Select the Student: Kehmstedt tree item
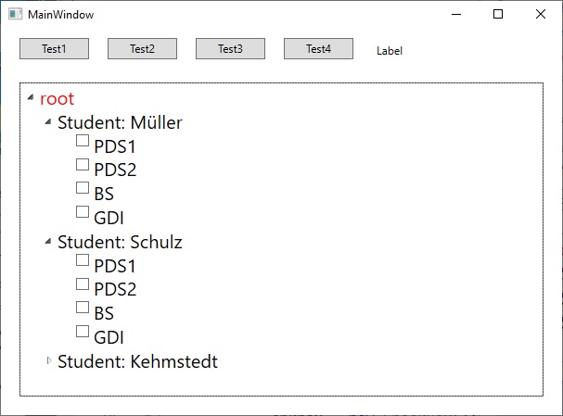This screenshot has width=563, height=416. click(x=137, y=361)
